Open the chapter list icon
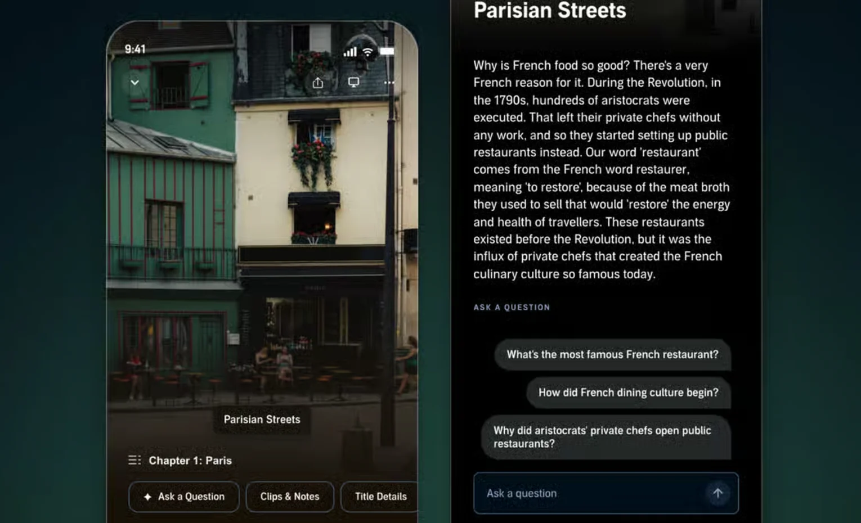 (x=134, y=460)
